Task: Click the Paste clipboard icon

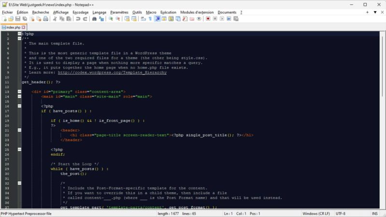Action: (x=69, y=19)
